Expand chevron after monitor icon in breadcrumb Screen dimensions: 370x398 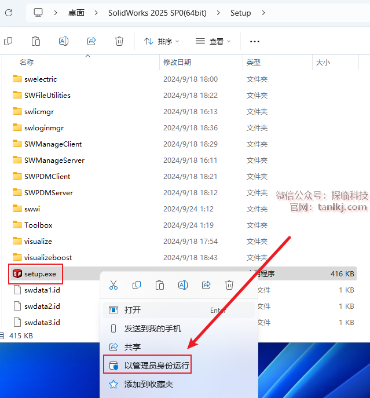[x=56, y=13]
